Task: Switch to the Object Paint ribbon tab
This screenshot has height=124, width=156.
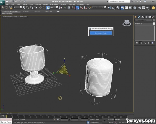Action: point(48,11)
